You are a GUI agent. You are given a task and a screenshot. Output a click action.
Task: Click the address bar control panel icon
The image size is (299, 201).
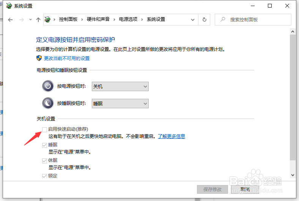47,19
